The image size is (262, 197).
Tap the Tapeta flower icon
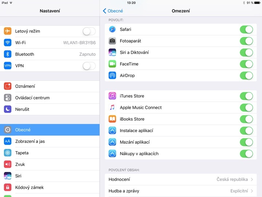click(8, 153)
